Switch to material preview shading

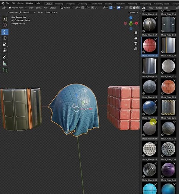click(x=137, y=8)
